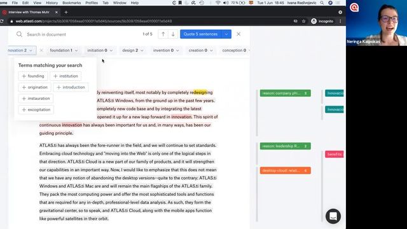Click the Quote 5 sentences button
Viewport: 407px width, 229px height.
[x=201, y=34]
